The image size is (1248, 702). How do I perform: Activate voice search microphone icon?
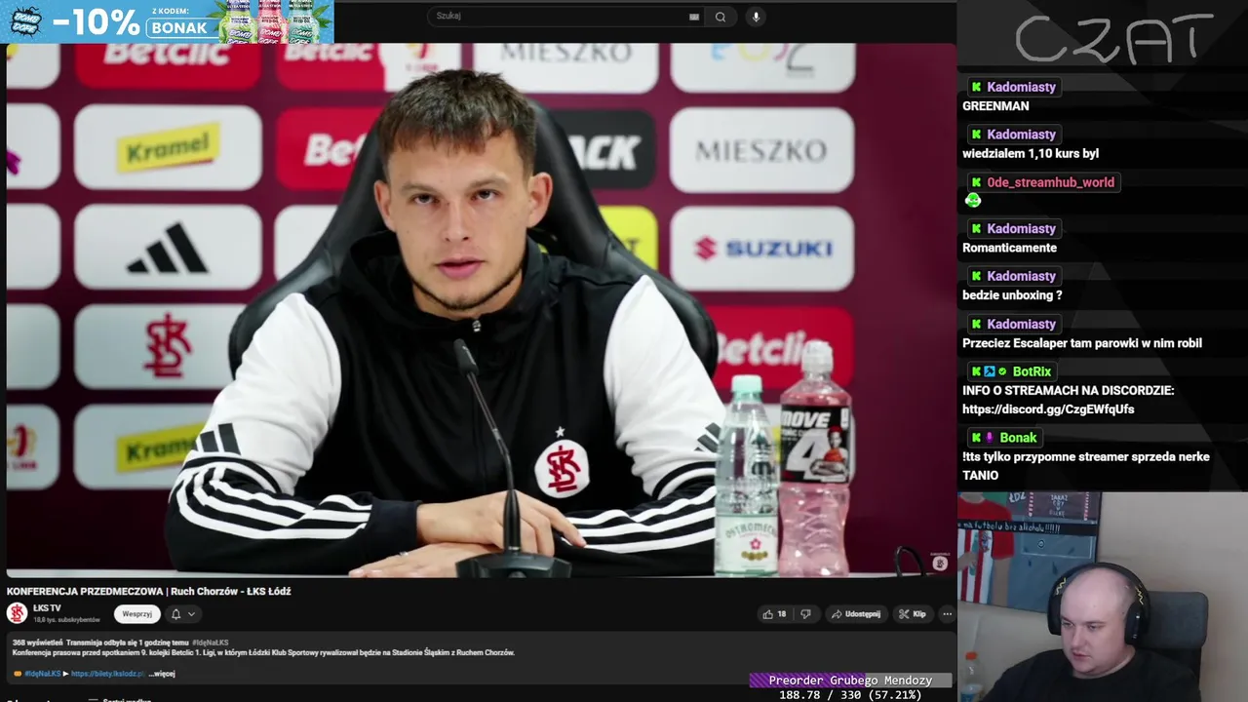tap(756, 17)
